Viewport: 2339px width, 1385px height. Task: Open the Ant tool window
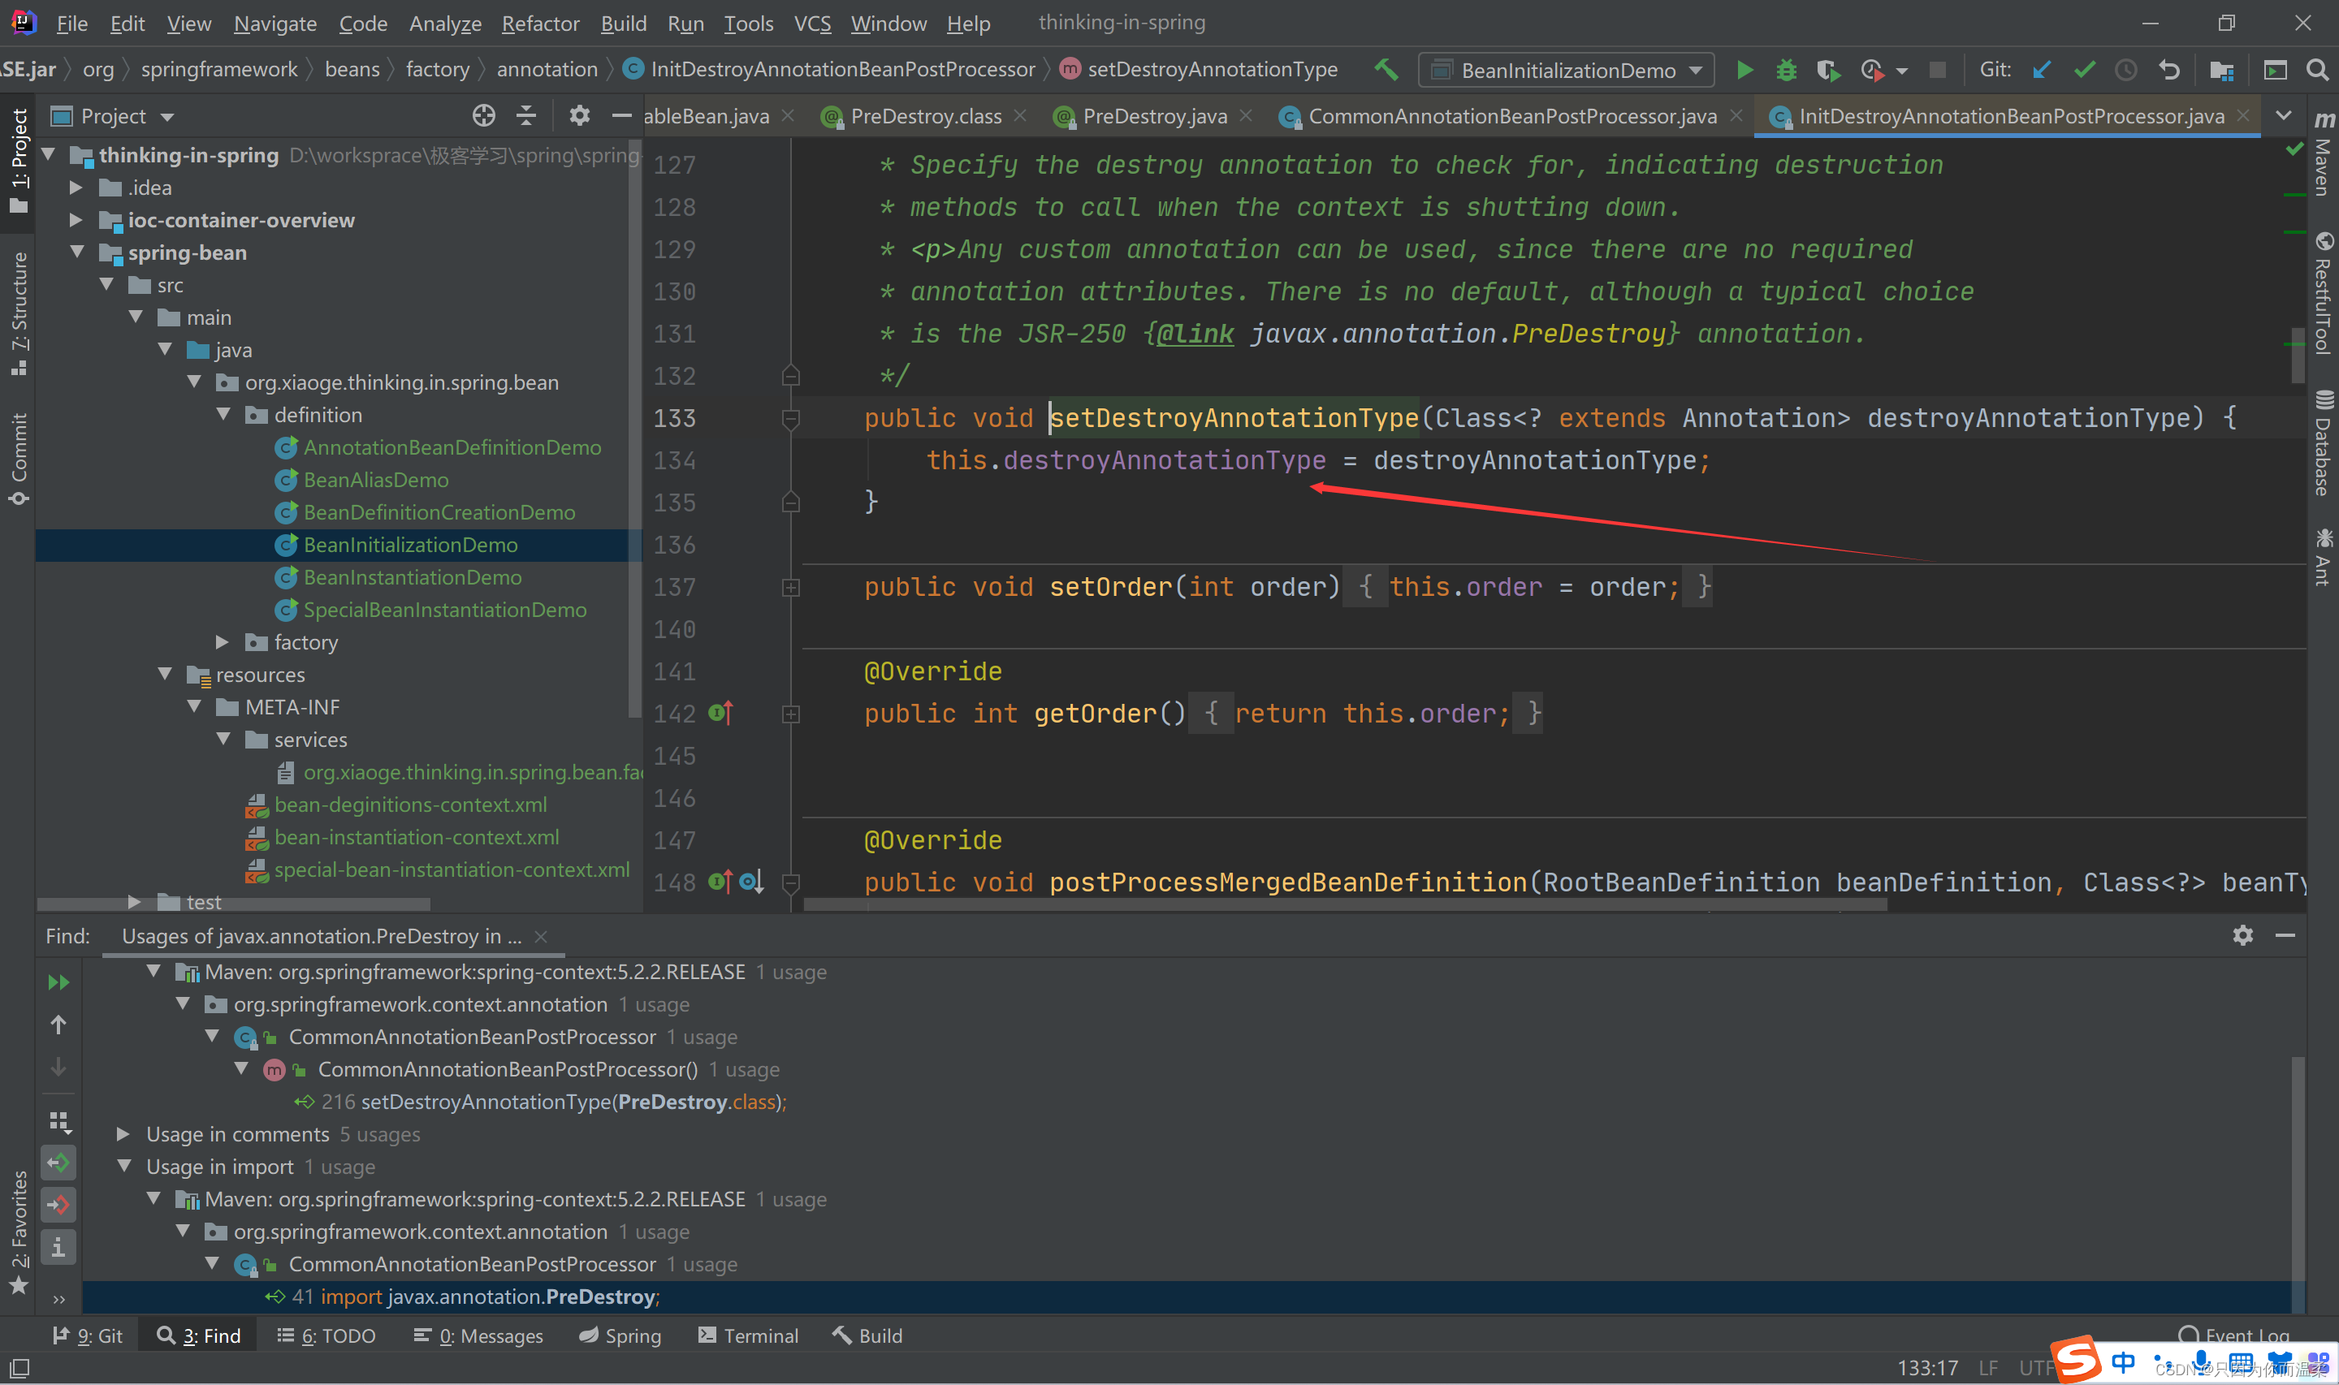click(x=2323, y=557)
